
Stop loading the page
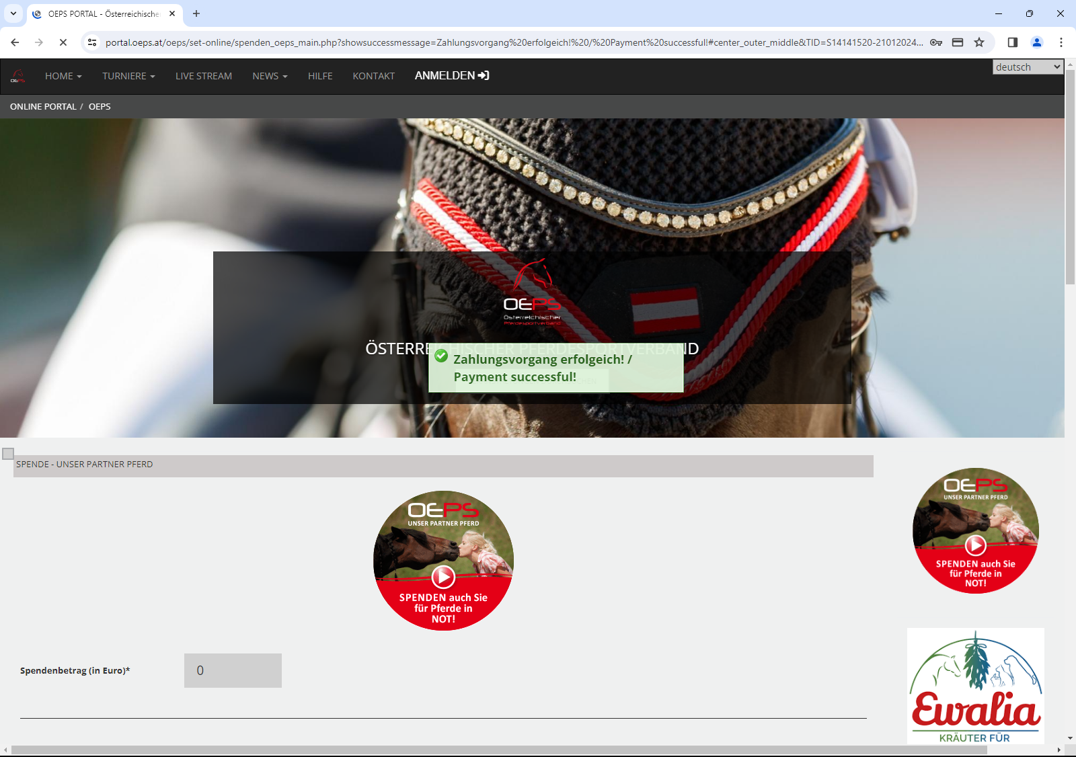[x=63, y=42]
